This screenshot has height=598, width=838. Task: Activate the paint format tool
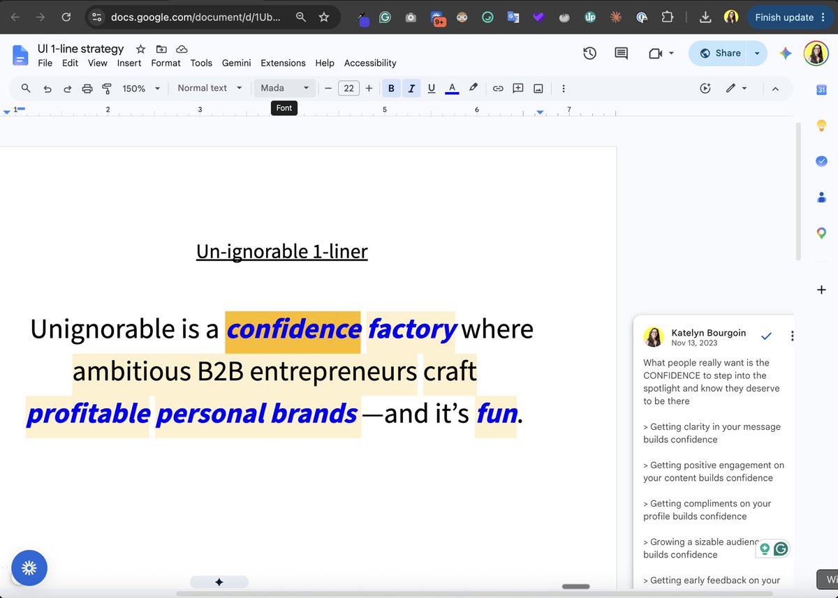[107, 89]
